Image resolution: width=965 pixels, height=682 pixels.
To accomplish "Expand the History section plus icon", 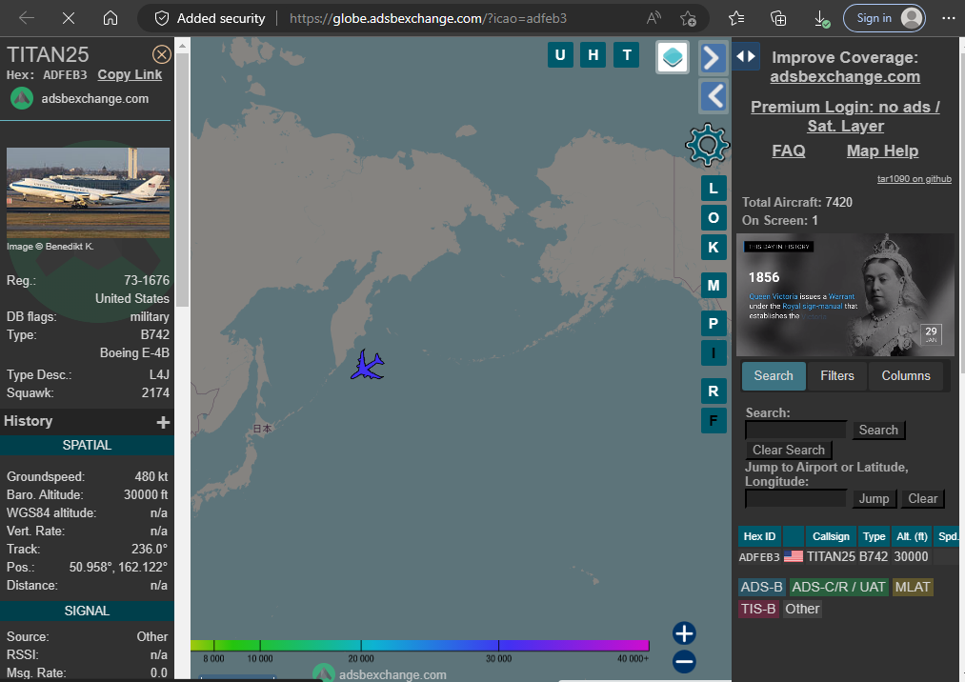I will pos(163,422).
